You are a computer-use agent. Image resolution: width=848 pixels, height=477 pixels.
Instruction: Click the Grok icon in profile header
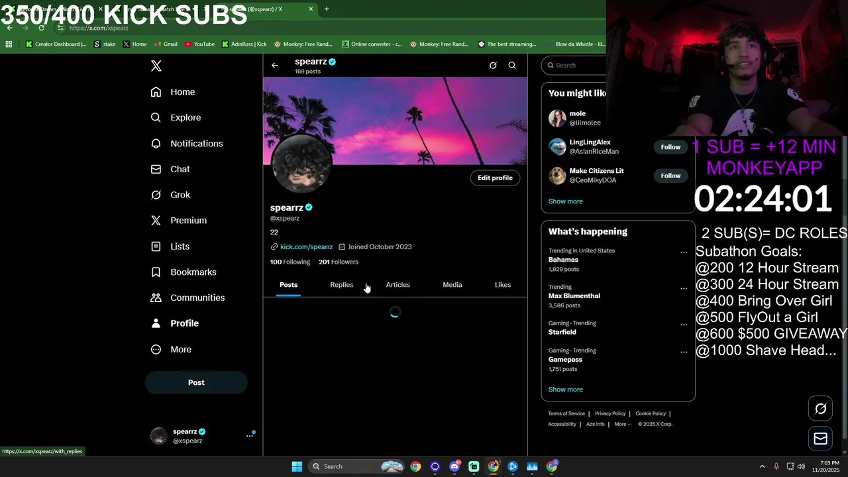493,65
